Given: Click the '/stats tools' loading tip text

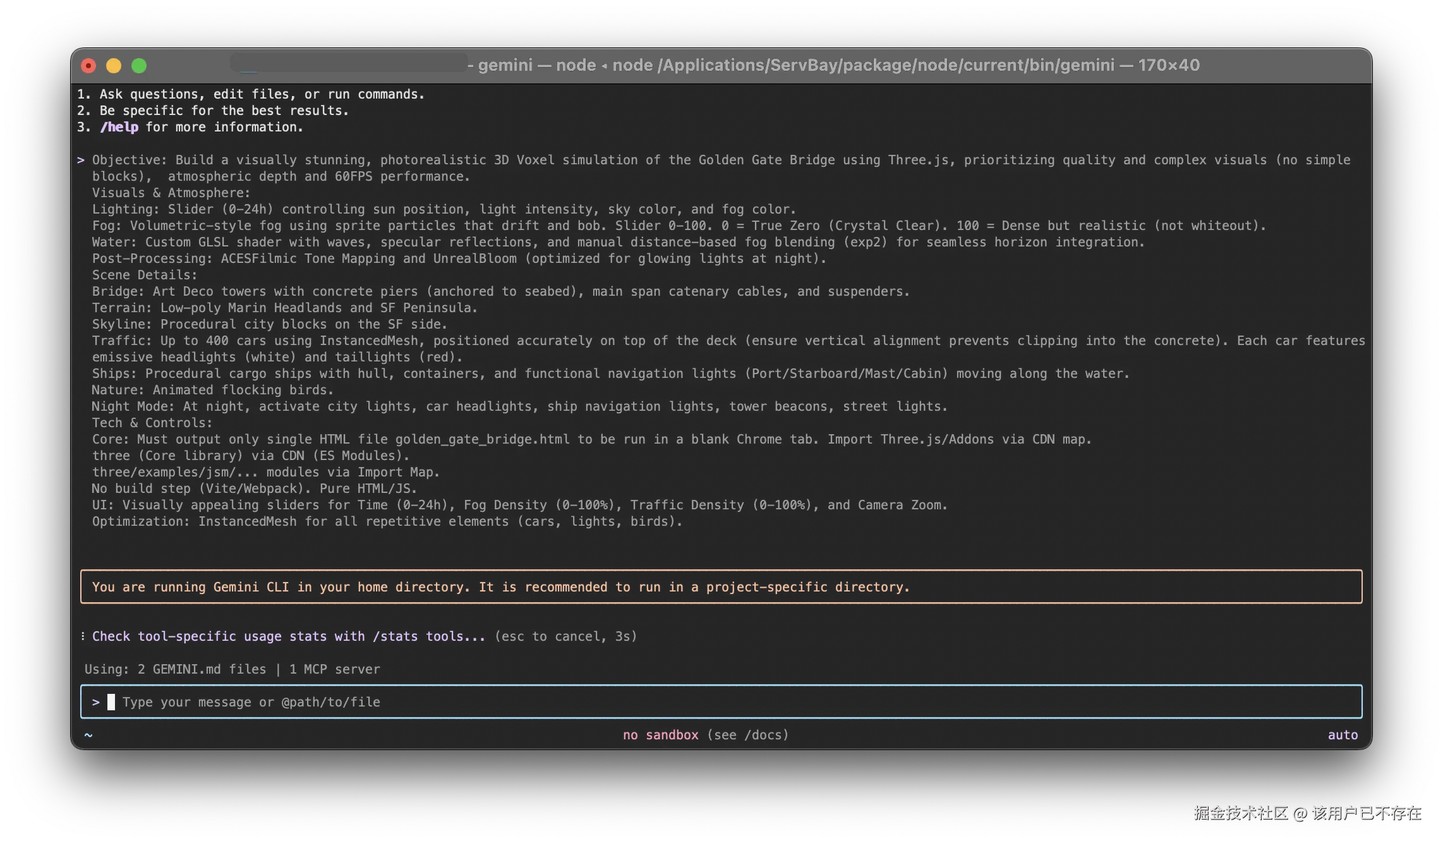Looking at the screenshot, I should coord(418,636).
